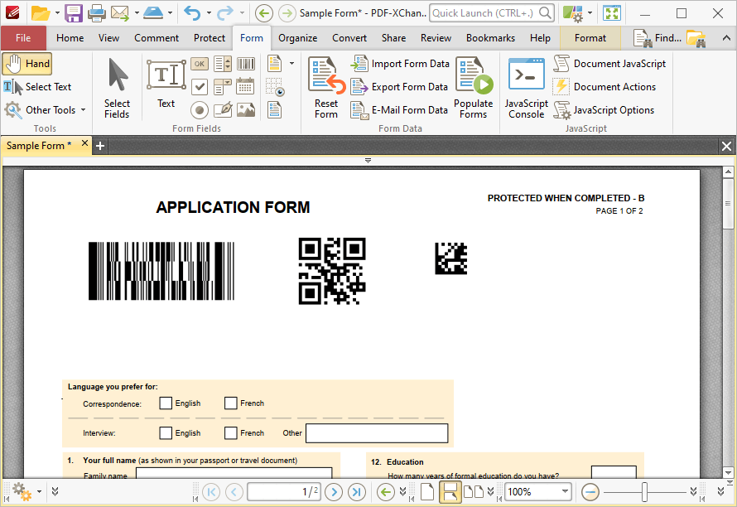Choose the Select Fields arrow tool
The height and width of the screenshot is (507, 737).
[117, 89]
